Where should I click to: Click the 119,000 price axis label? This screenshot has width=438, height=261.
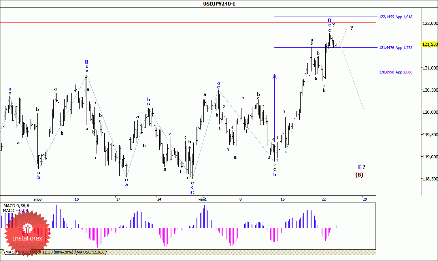tap(430, 157)
